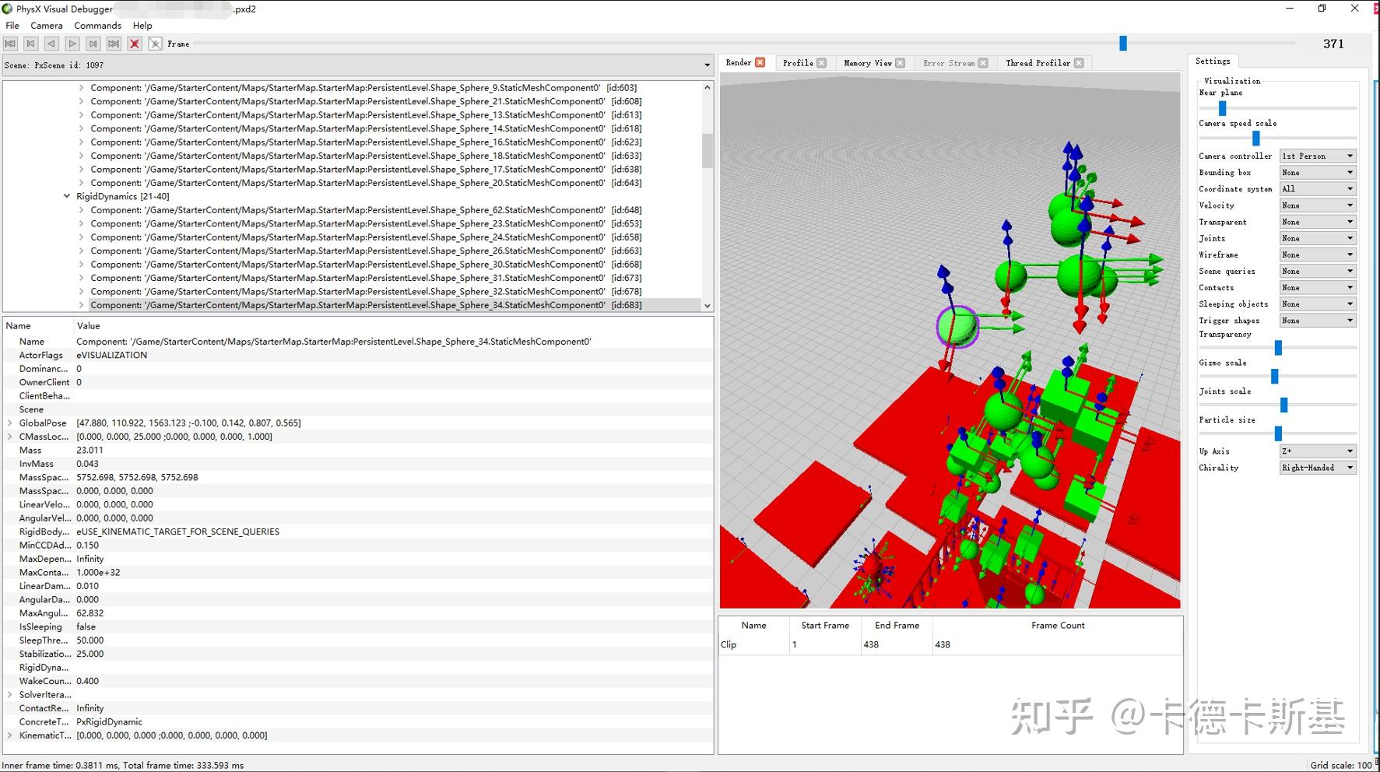
Task: Expand the GlobalPose property
Action: tap(9, 423)
